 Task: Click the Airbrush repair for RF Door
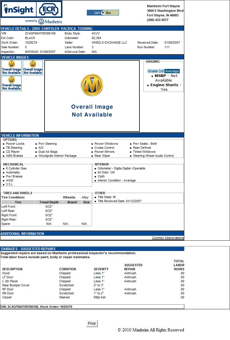[x=130, y=289]
